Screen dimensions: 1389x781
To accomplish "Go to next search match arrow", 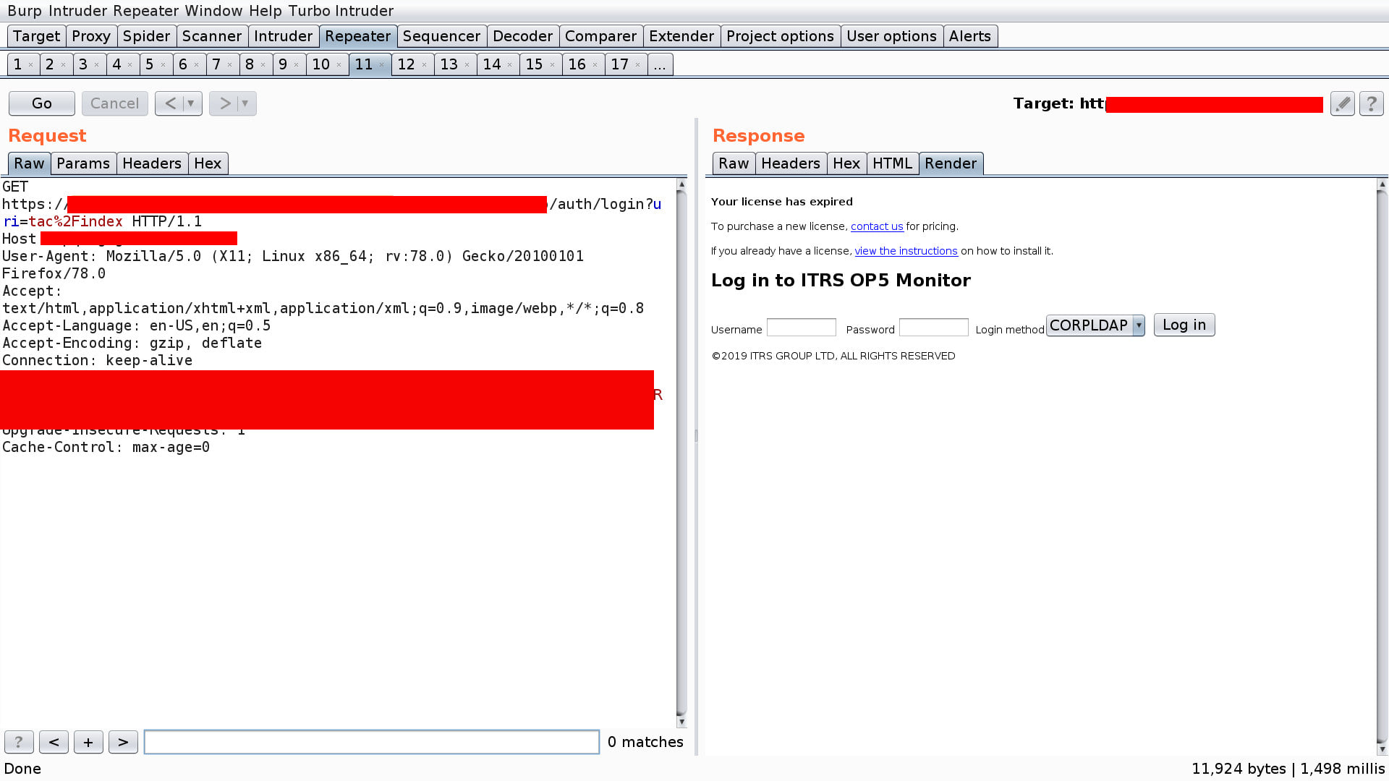I will [x=123, y=742].
